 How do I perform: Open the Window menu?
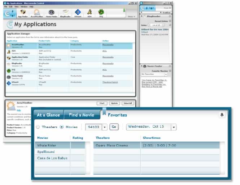(24, 7)
